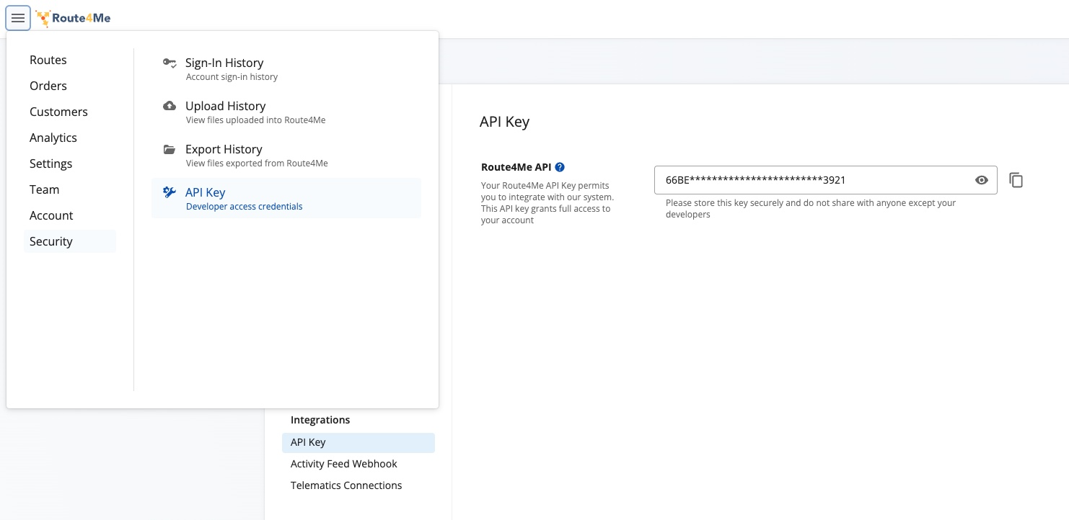The width and height of the screenshot is (1069, 520).
Task: Open the Routes menu item
Action: click(70, 60)
